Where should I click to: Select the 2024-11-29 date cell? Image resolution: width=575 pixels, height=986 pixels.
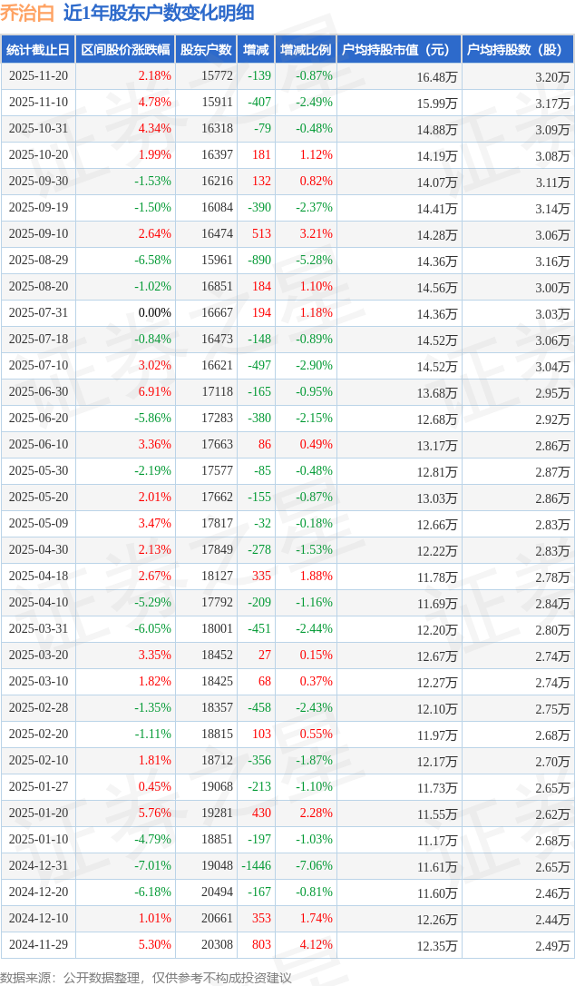pos(38,945)
